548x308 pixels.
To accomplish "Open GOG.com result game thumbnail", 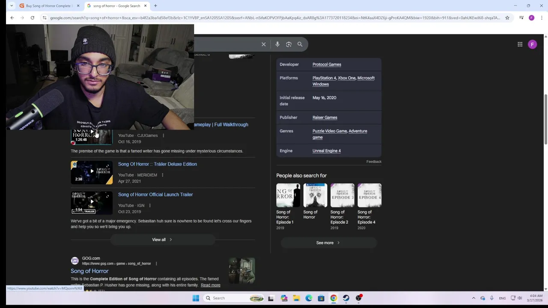I will pyautogui.click(x=242, y=270).
